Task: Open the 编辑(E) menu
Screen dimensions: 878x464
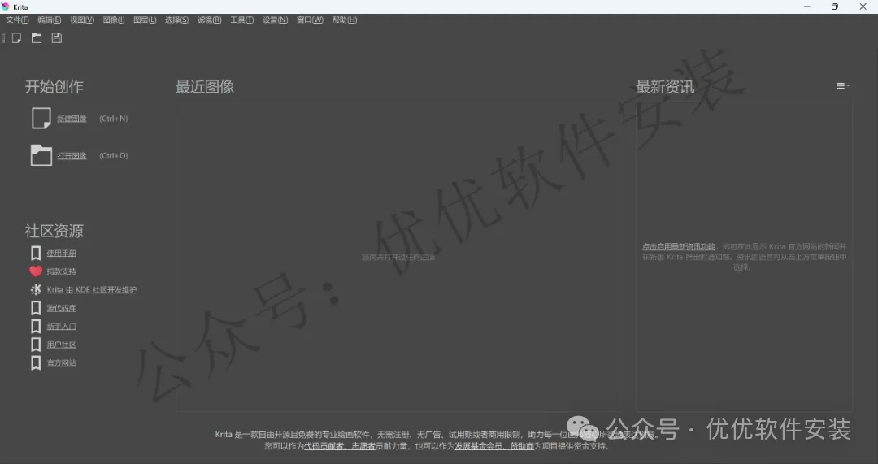Action: [x=50, y=20]
